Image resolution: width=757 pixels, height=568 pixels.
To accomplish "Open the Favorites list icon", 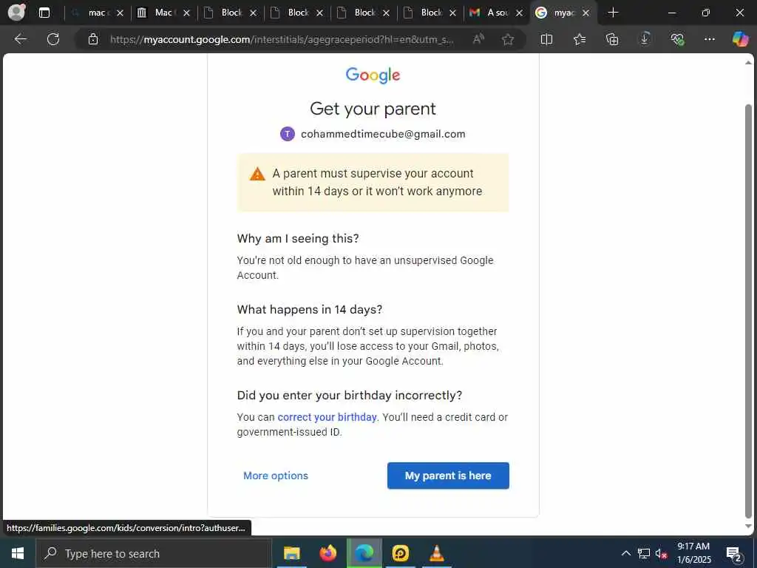I will 580,39.
